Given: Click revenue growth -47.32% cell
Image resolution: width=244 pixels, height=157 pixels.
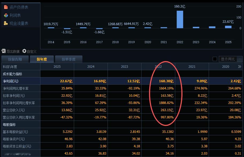Looking at the screenshot, I should tap(66, 117).
